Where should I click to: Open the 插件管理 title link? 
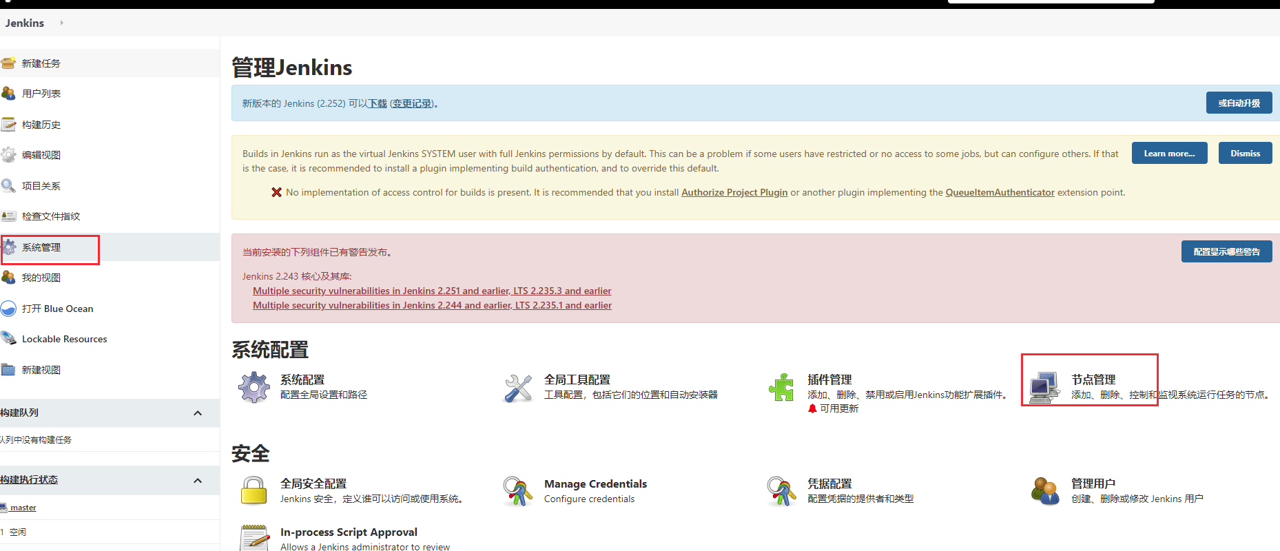[x=829, y=380]
